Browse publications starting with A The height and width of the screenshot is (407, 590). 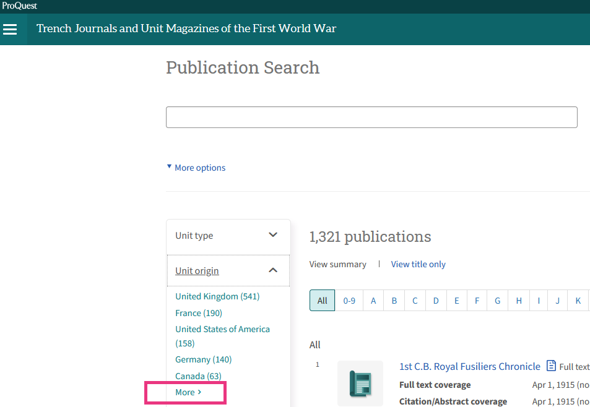point(373,301)
